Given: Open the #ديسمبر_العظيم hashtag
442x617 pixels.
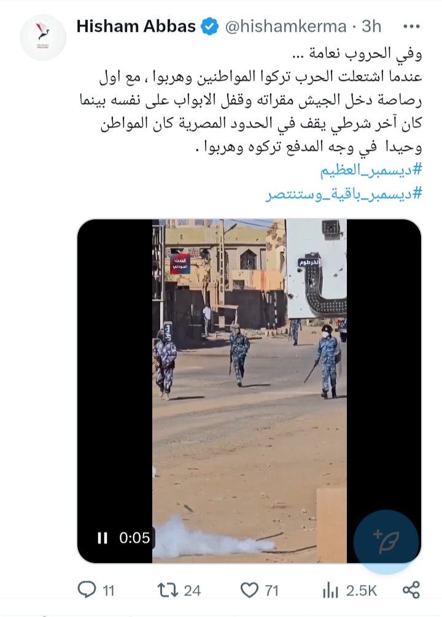Looking at the screenshot, I should click(371, 171).
